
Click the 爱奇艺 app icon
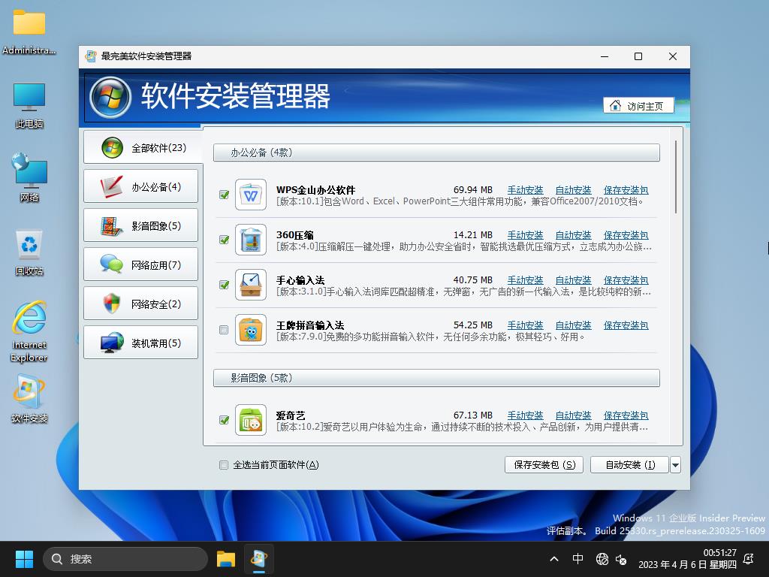point(251,421)
